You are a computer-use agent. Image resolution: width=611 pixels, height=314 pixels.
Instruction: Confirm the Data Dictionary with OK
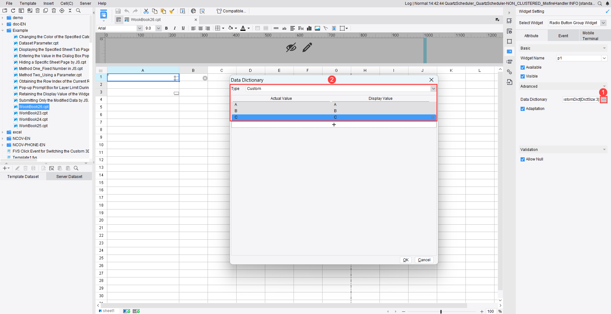(x=405, y=260)
